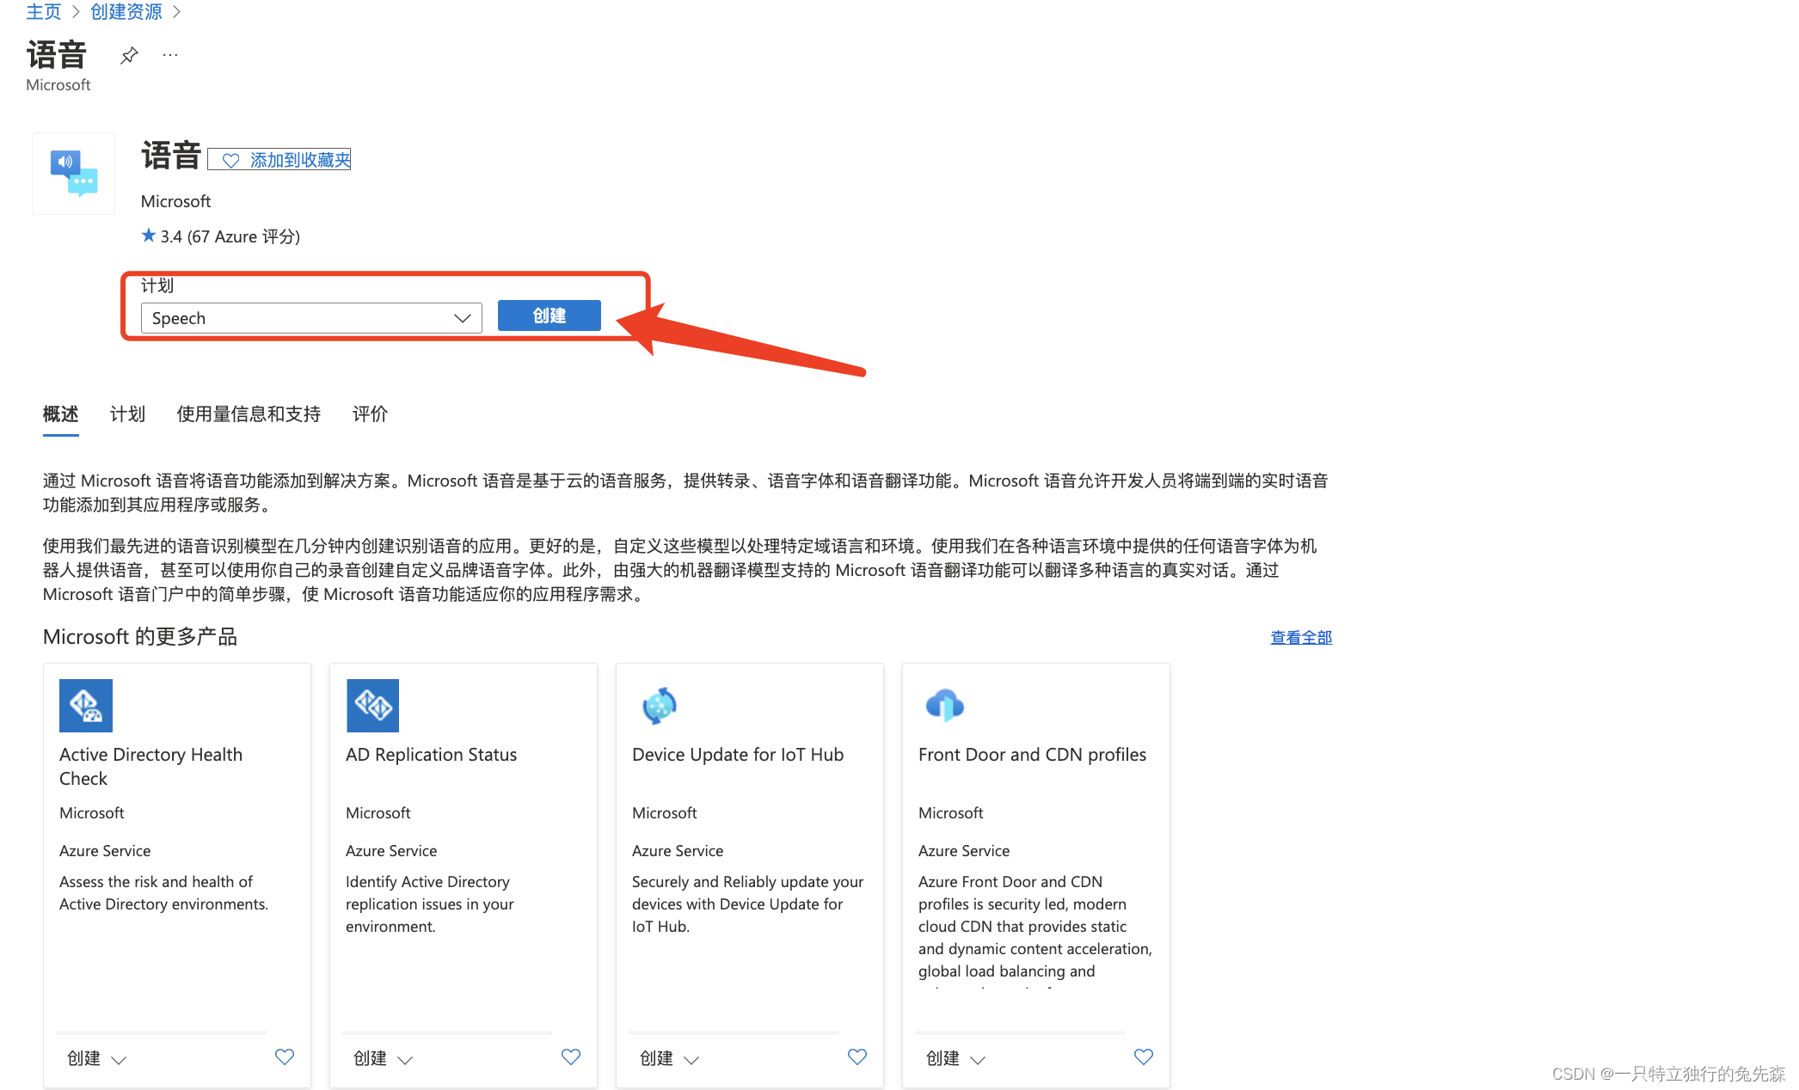The height and width of the screenshot is (1090, 1799).
Task: Favorite the Front Door and CDN card
Action: [1144, 1056]
